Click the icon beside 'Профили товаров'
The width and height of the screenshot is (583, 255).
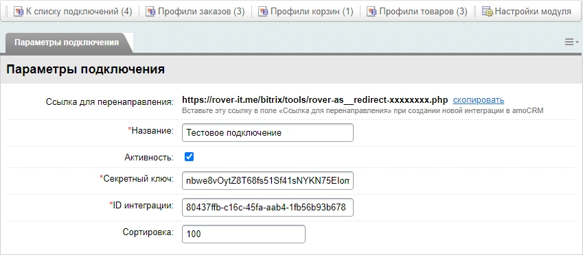[371, 12]
